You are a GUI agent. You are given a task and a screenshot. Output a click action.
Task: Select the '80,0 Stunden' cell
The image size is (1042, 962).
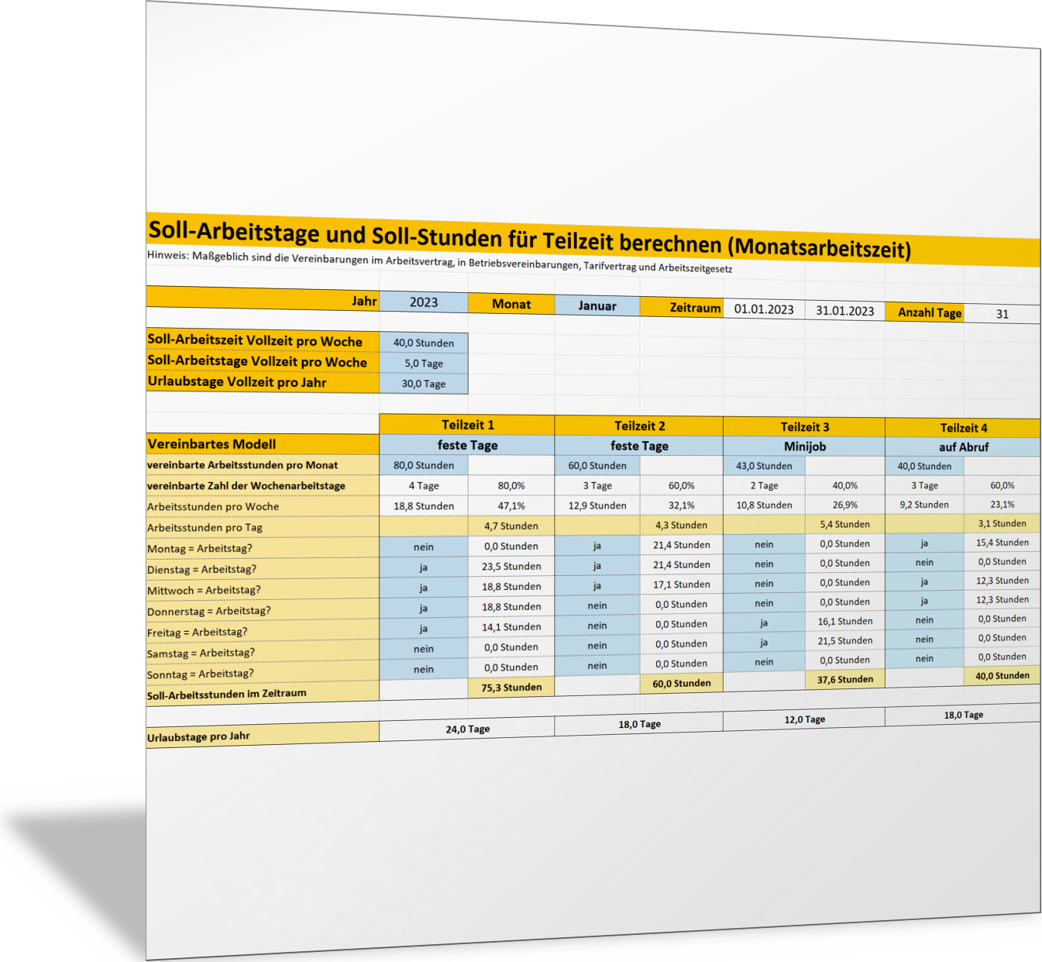424,465
